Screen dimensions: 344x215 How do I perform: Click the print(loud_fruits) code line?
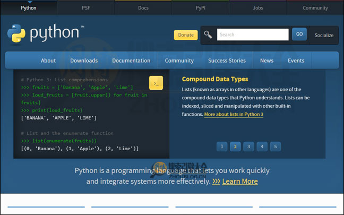click(52, 110)
